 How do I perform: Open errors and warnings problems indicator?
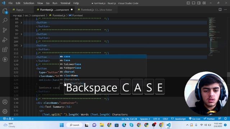(x=8, y=119)
